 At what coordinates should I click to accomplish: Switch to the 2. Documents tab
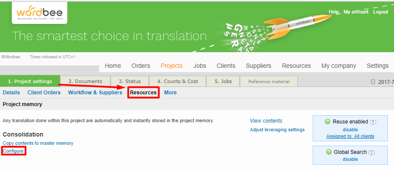pos(86,81)
